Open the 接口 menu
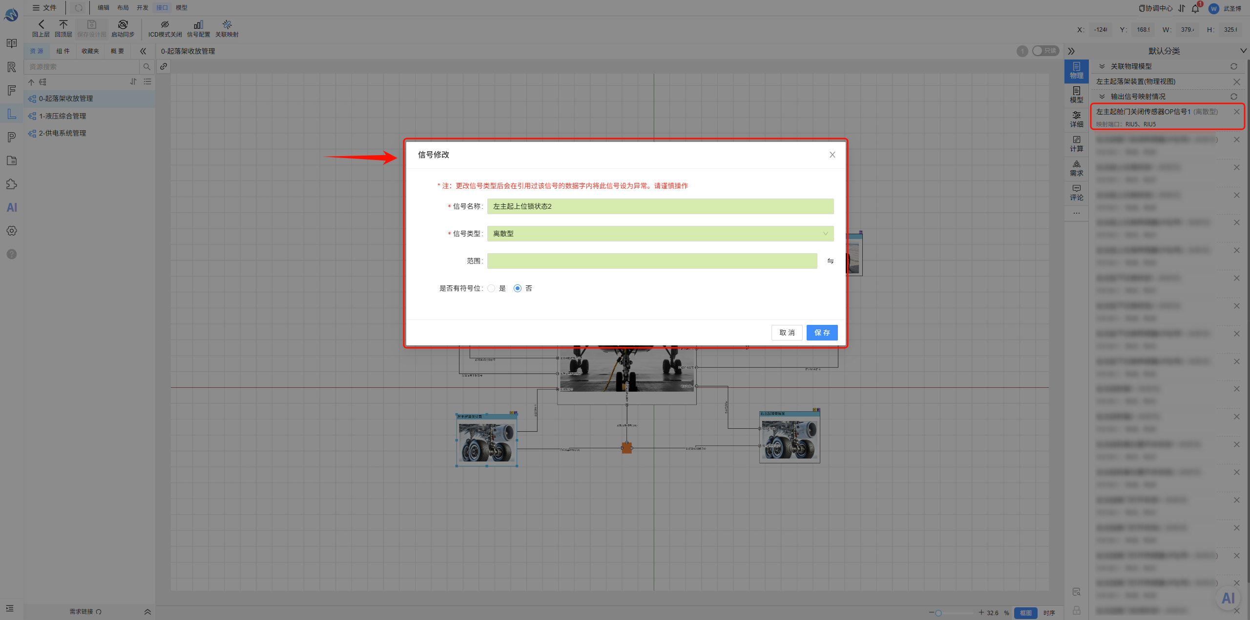This screenshot has width=1250, height=620. coord(162,7)
